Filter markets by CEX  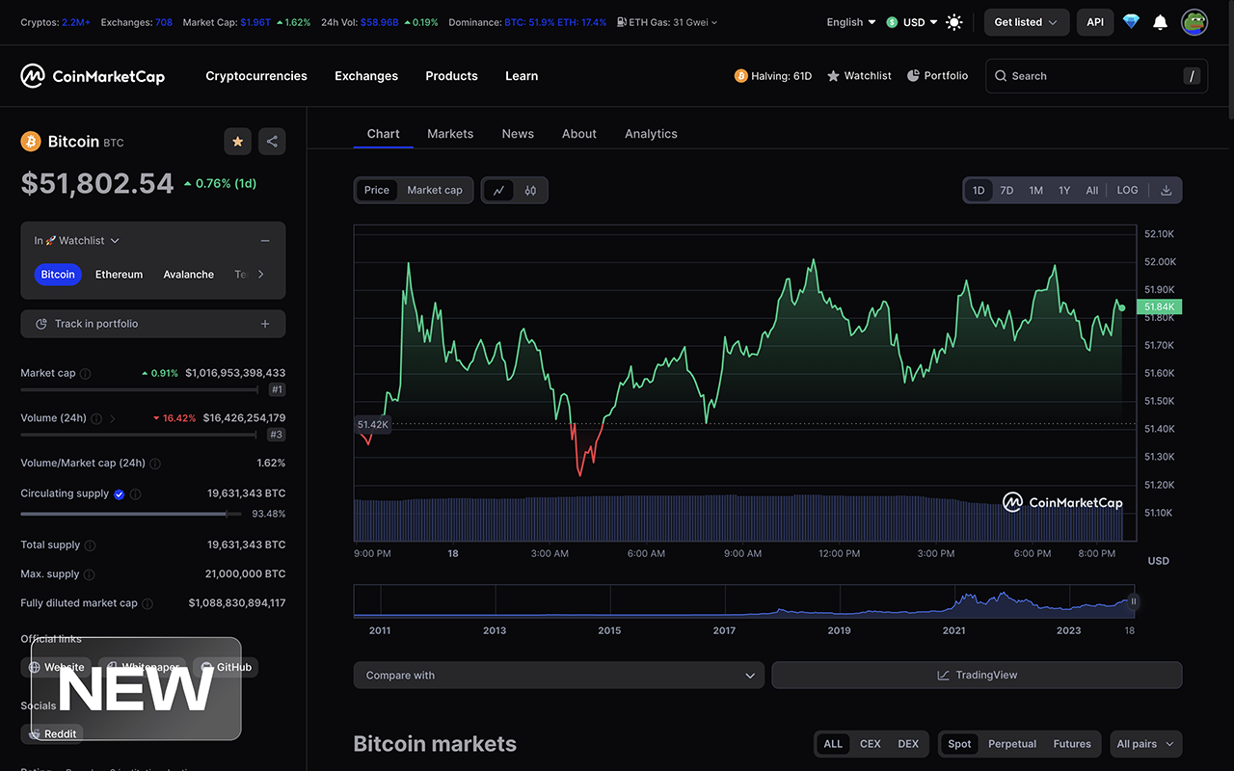click(x=871, y=744)
